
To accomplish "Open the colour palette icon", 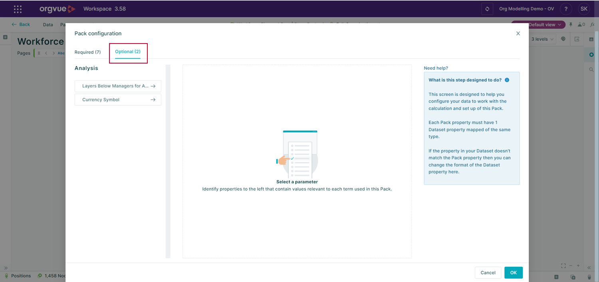I will (x=563, y=39).
